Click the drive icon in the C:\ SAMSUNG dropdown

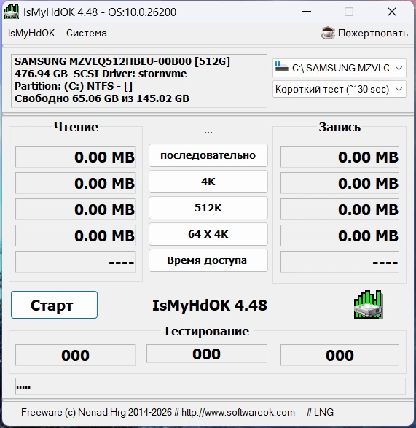click(x=281, y=66)
